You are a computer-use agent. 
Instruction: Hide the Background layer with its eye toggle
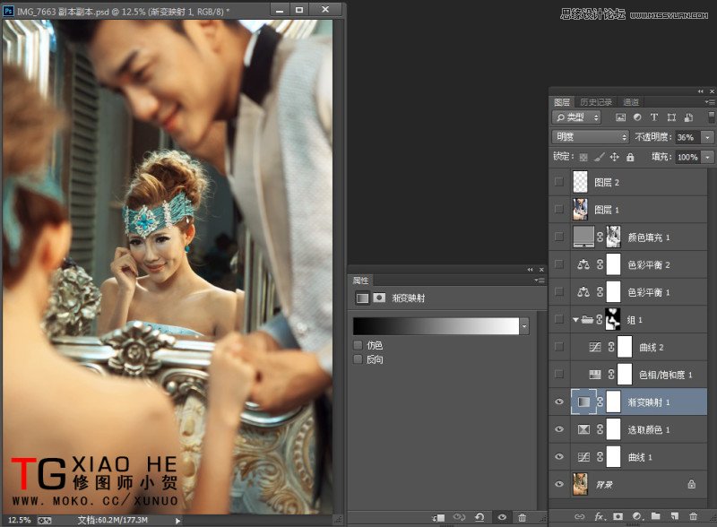tap(559, 483)
